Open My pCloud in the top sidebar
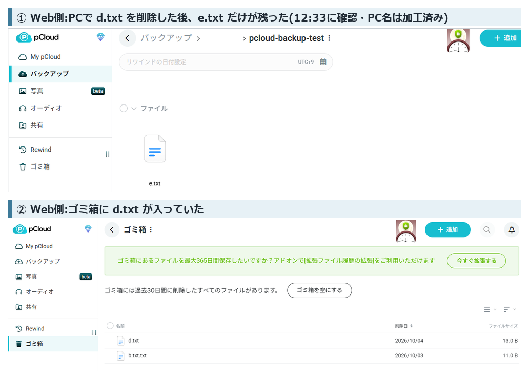Screen dimensions: 529x379 pos(60,57)
